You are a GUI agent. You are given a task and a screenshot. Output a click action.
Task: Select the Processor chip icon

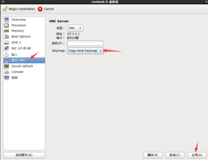click(7, 25)
